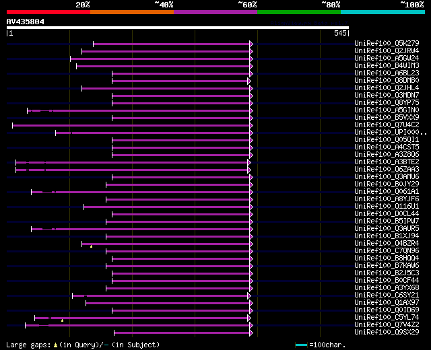Select UniRef100_Q1AX97 hit name
Screen dimensions: 431x350
click(387, 303)
